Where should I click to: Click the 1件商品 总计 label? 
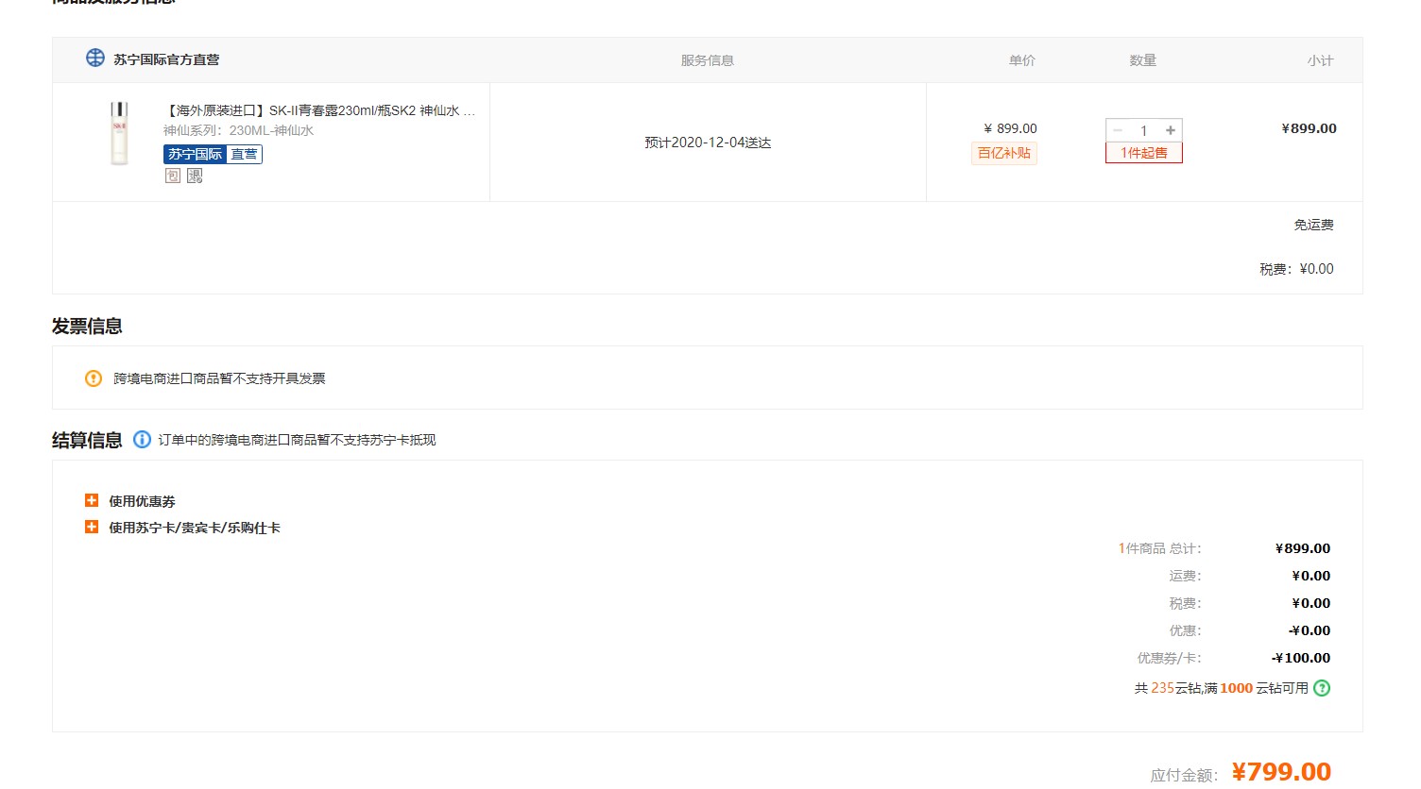tap(1160, 548)
